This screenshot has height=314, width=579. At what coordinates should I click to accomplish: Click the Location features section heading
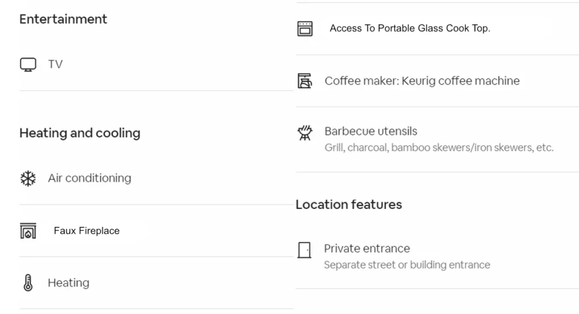coord(349,204)
